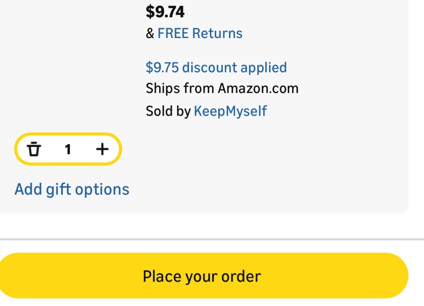Tap the $9.74 item price
The width and height of the screenshot is (424, 306).
(x=165, y=12)
